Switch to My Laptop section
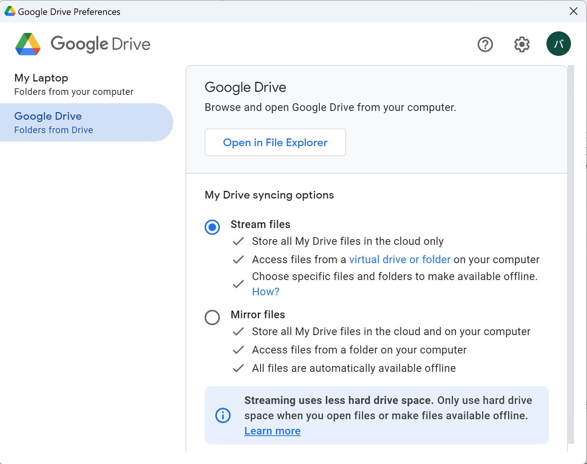This screenshot has width=587, height=464. (x=86, y=84)
